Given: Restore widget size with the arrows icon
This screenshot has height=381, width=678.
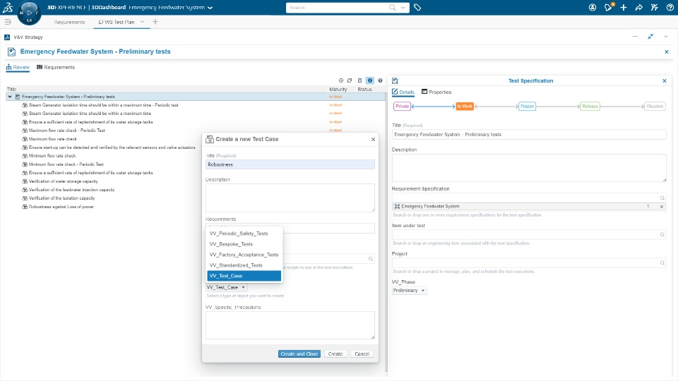Looking at the screenshot, I should (x=650, y=37).
